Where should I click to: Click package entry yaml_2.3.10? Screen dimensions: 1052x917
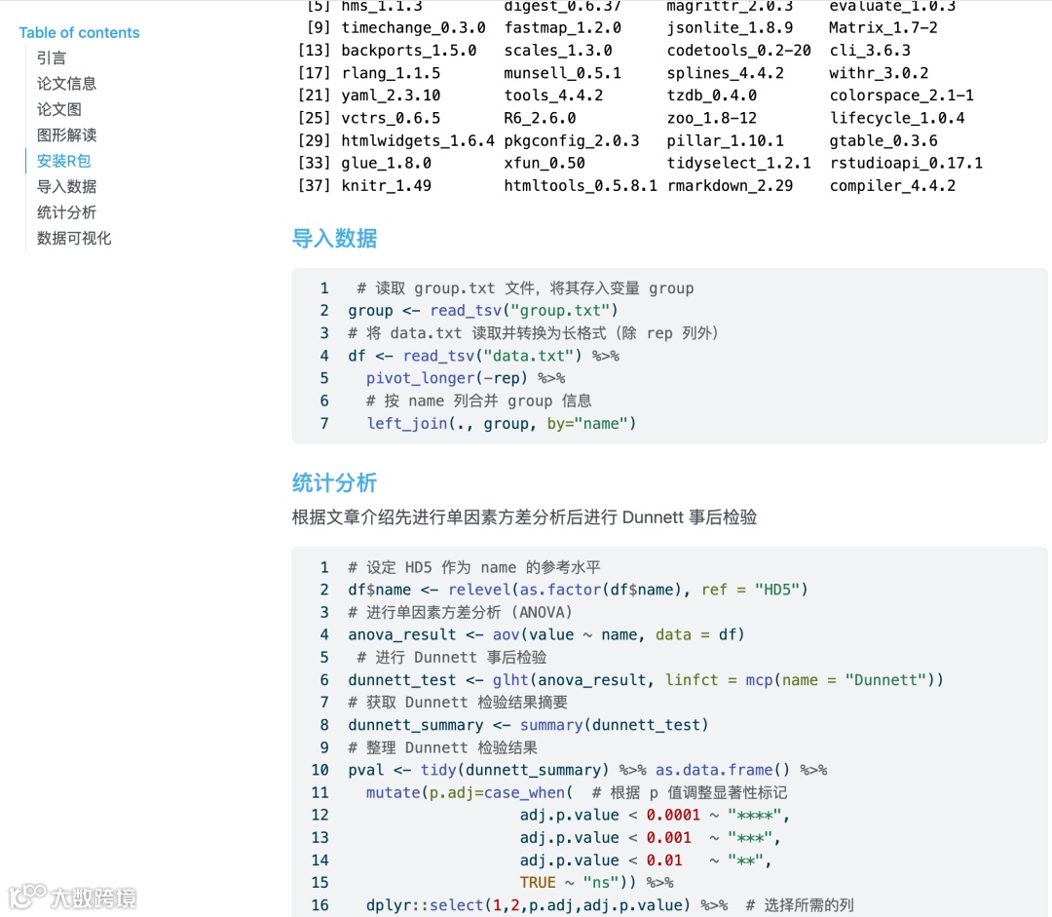point(391,96)
